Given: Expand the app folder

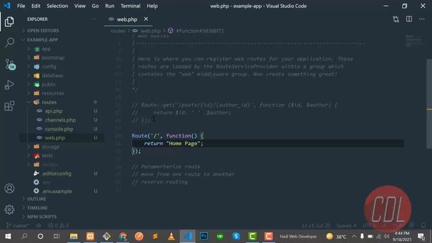Looking at the screenshot, I should pyautogui.click(x=46, y=49).
